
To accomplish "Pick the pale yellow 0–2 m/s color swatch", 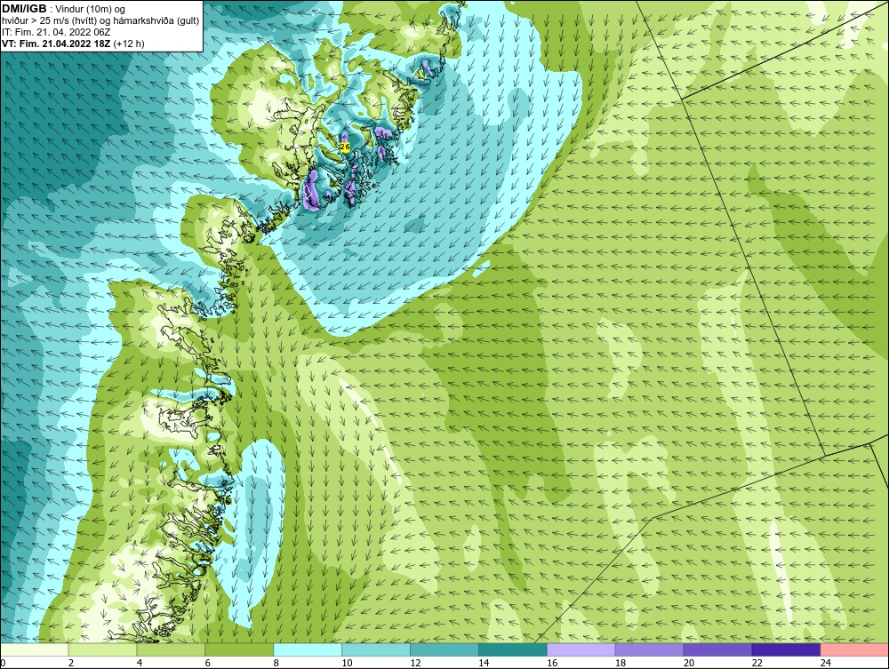I will (x=35, y=649).
